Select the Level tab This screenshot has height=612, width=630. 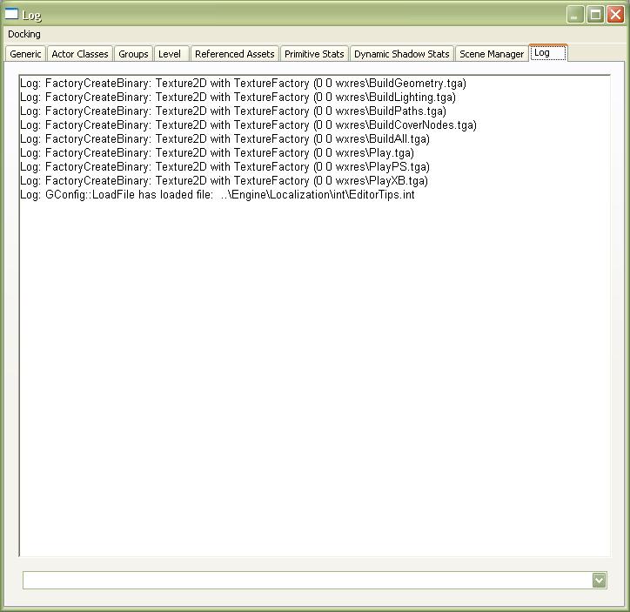tap(170, 54)
